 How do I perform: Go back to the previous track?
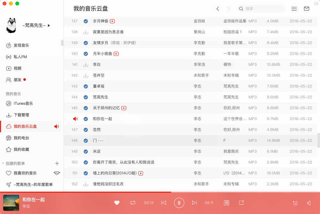[x=164, y=203]
